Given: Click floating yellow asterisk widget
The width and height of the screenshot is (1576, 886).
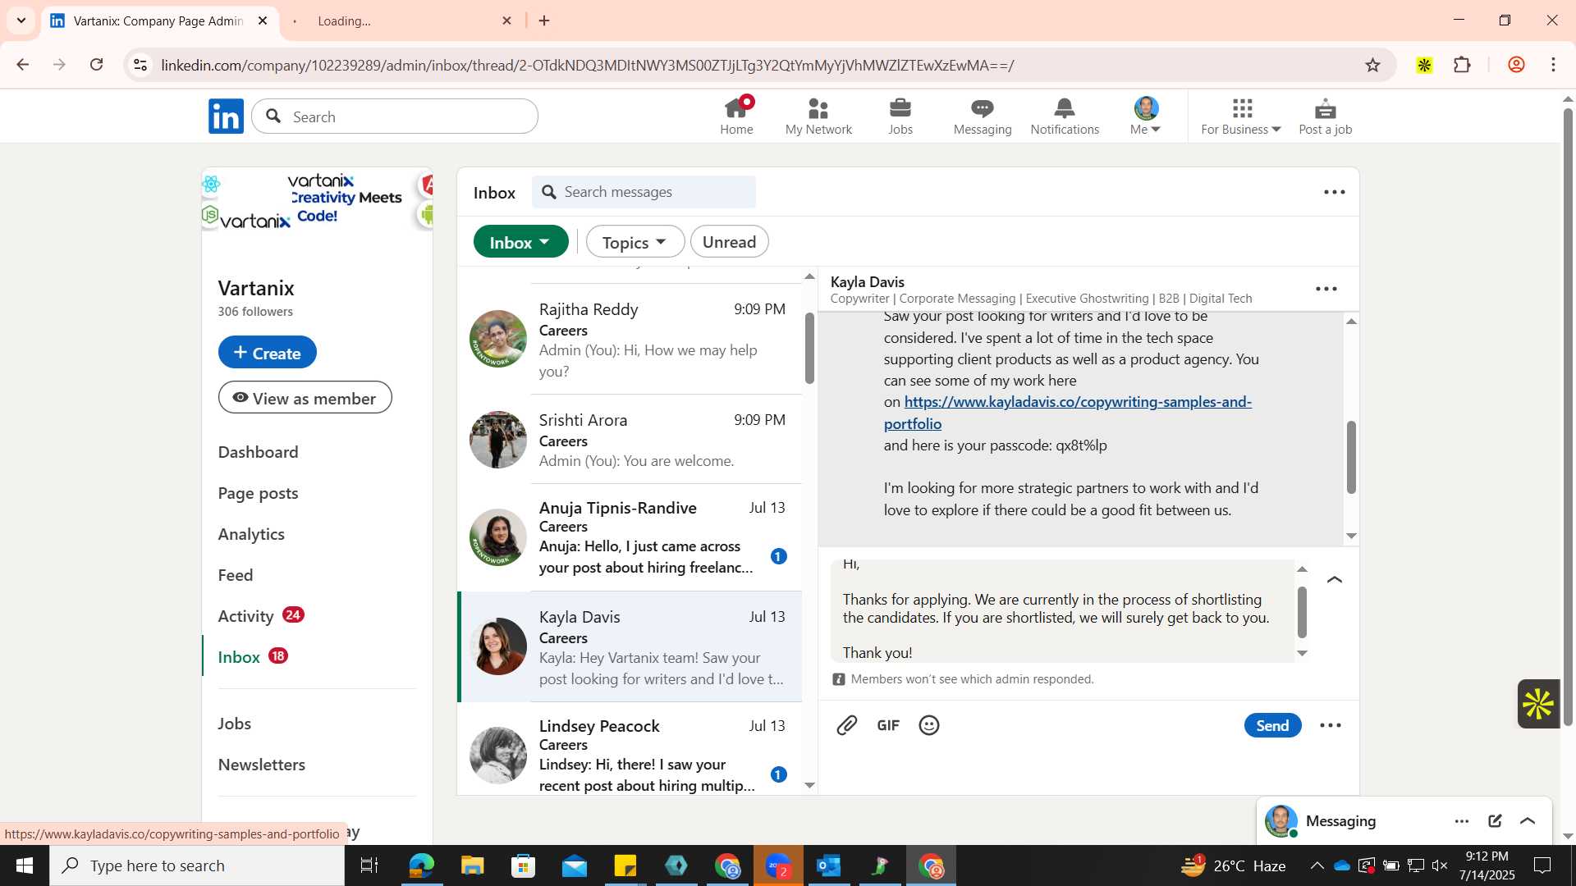Looking at the screenshot, I should tap(1538, 704).
